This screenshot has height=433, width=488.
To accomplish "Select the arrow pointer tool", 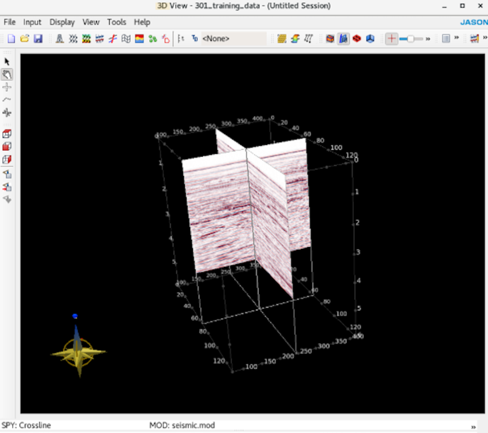I will [7, 62].
